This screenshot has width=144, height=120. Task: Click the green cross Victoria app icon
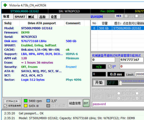click(x=5, y=5)
